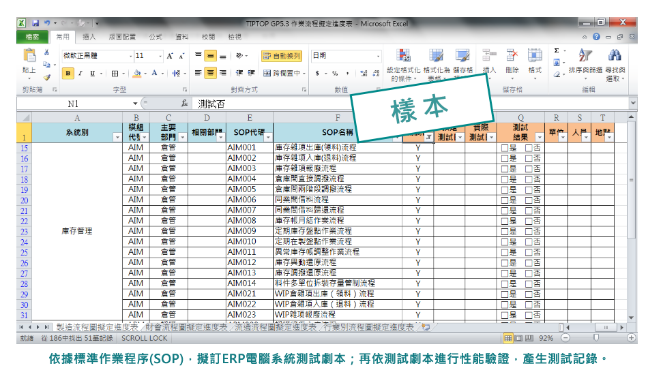Check the 是 checkbox in row 27
The width and height of the screenshot is (648, 385).
[x=505, y=273]
